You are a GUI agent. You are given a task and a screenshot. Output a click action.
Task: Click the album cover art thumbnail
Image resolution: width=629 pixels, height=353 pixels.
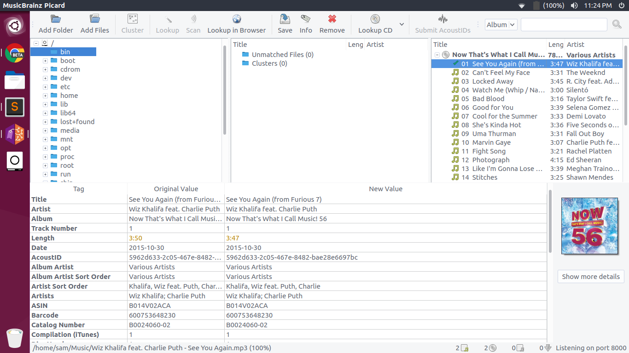point(589,226)
